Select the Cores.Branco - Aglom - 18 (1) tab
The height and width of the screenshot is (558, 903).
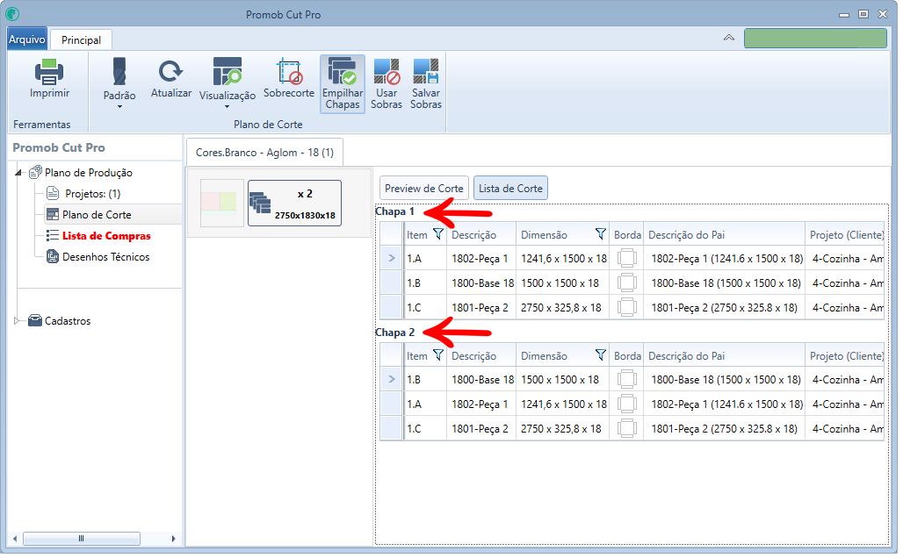tap(265, 153)
